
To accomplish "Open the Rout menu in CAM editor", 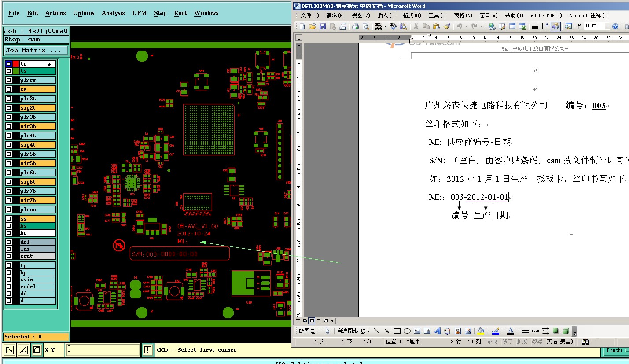I will pos(180,13).
